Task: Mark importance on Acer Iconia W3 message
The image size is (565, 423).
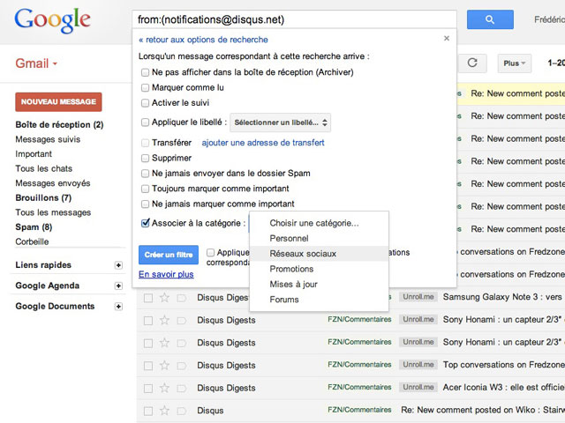Action: pyautogui.click(x=181, y=388)
